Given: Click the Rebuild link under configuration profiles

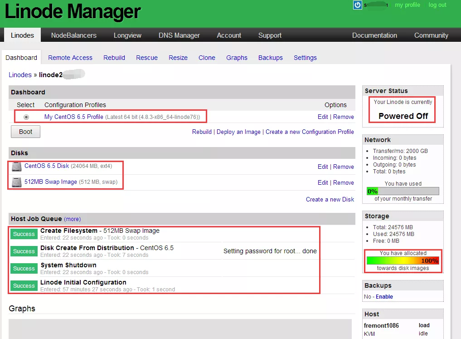Looking at the screenshot, I should [202, 132].
